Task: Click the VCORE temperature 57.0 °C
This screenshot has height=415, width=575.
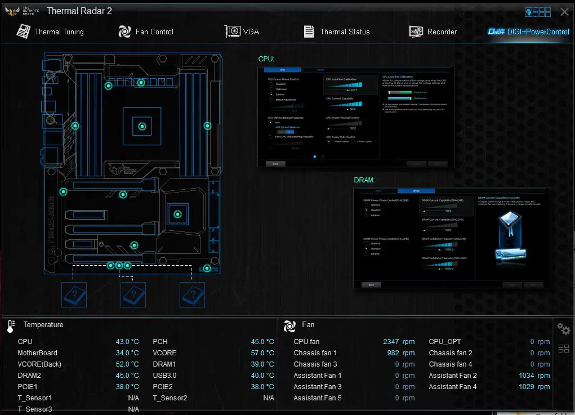Action: pos(262,353)
